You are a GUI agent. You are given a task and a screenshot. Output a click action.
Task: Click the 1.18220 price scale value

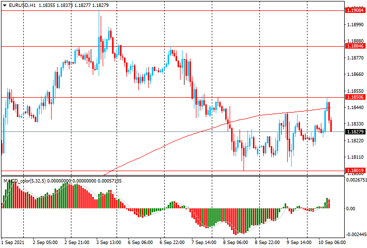point(356,141)
